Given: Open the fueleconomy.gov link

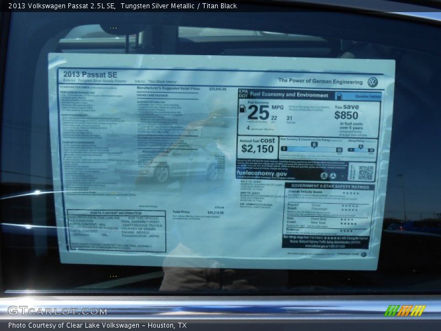Looking at the screenshot, I should (x=262, y=173).
